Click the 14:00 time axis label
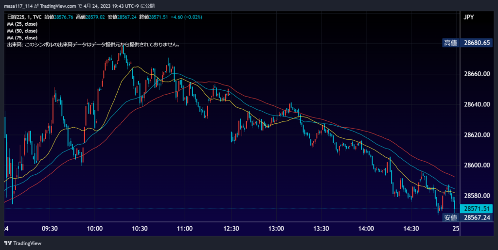The width and height of the screenshot is (498, 250). (x=366, y=229)
